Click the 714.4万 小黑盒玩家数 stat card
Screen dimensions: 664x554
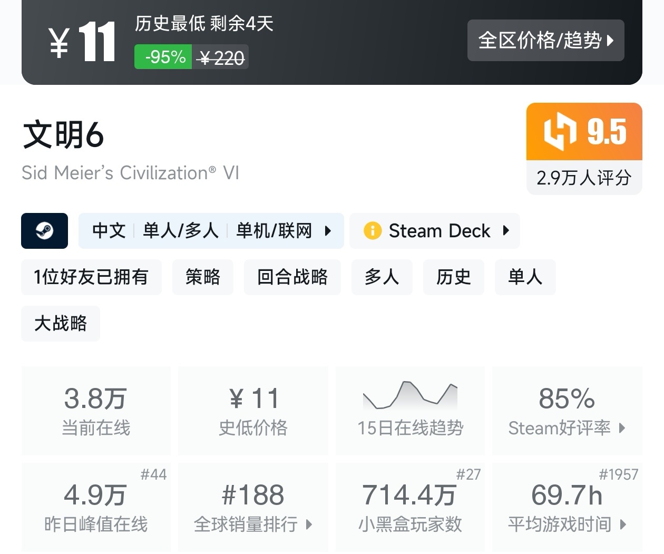[x=410, y=506]
